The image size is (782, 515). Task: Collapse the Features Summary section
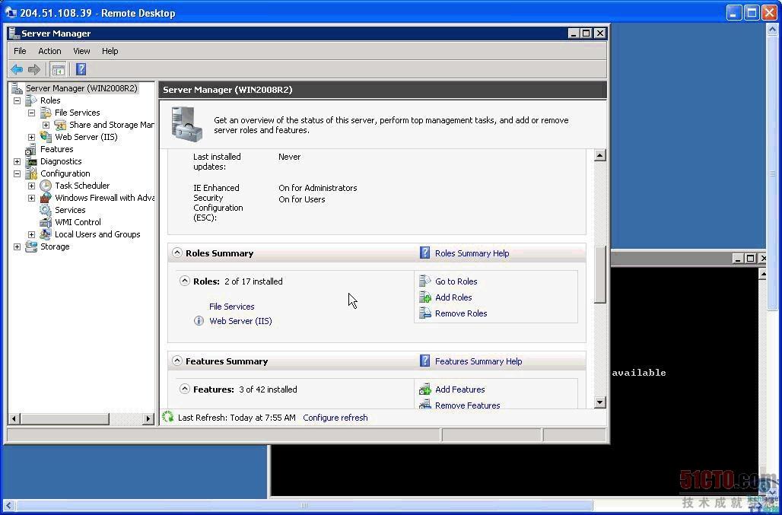(177, 361)
